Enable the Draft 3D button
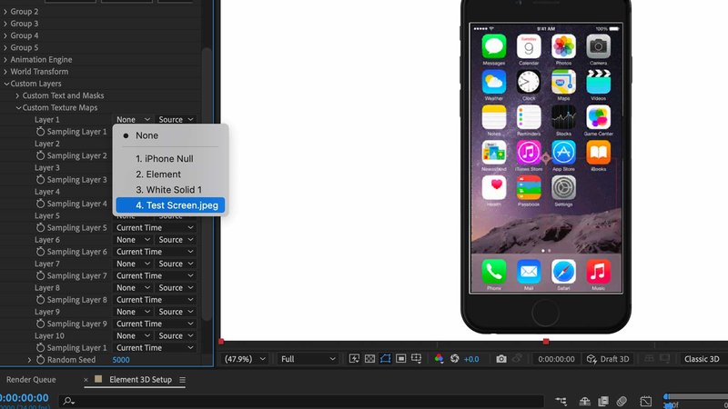The image size is (728, 409). click(608, 359)
